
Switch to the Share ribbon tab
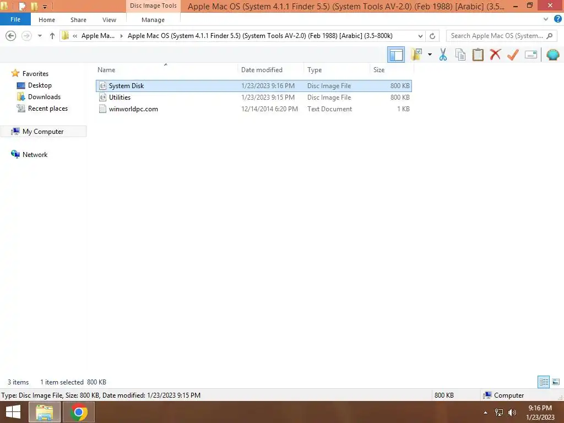[x=78, y=20]
